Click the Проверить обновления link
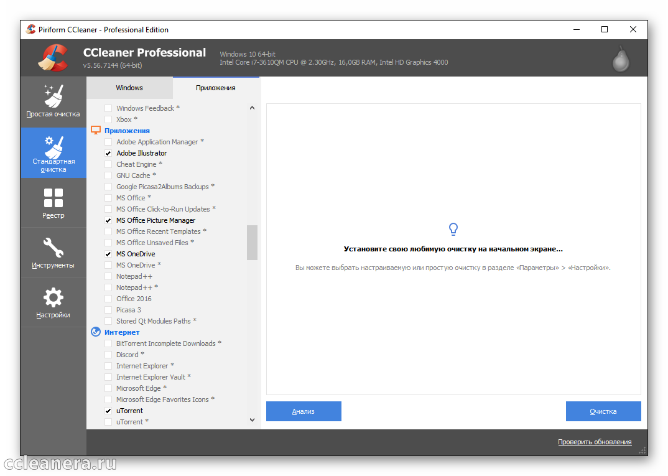This screenshot has height=476, width=668. tap(594, 442)
